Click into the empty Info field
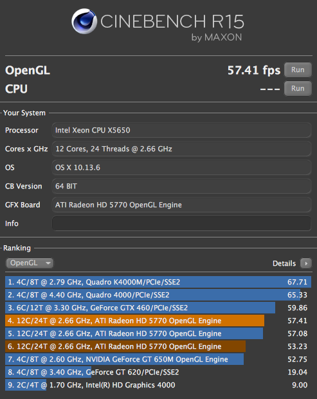 pos(181,223)
